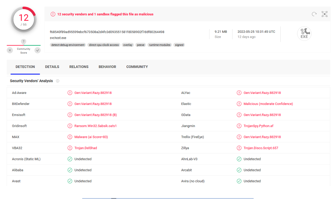Click the overlay tag

pos(128,45)
